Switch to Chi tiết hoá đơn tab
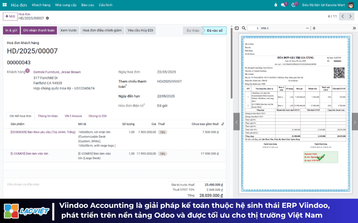 21,116
